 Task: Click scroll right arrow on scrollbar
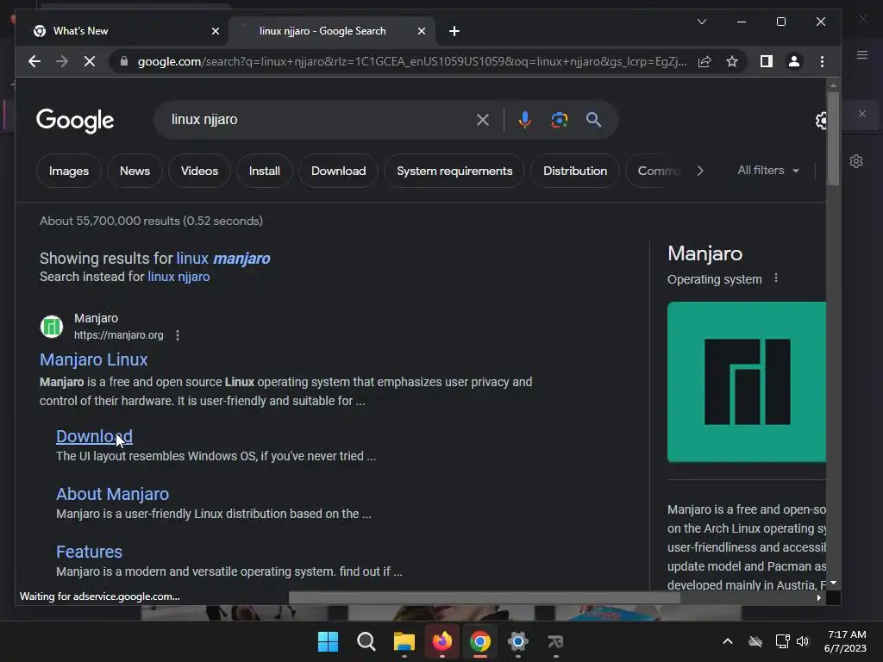(819, 598)
